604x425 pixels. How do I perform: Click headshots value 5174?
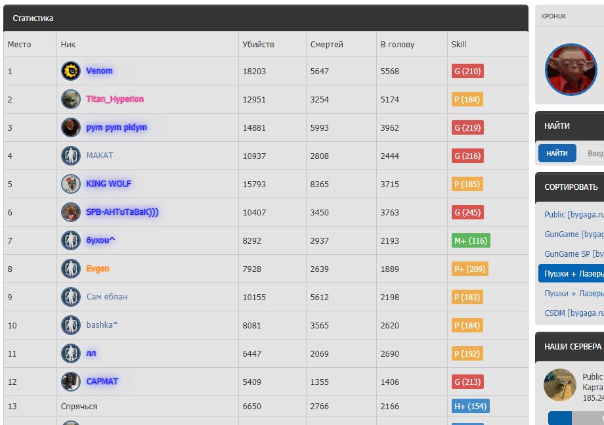point(390,99)
